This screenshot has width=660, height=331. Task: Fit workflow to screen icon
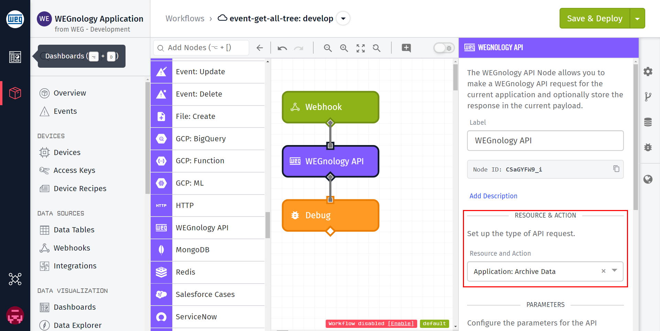coord(360,48)
